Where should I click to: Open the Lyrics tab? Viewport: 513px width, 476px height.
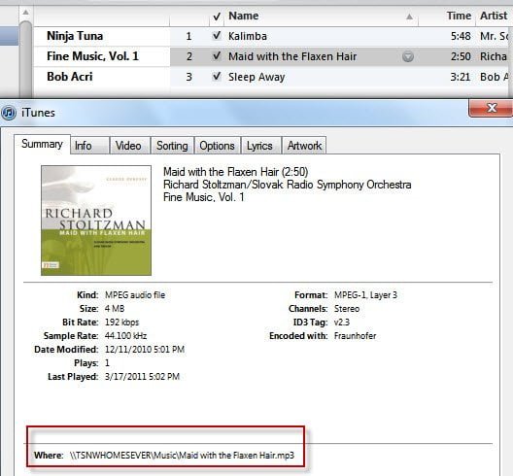(260, 146)
